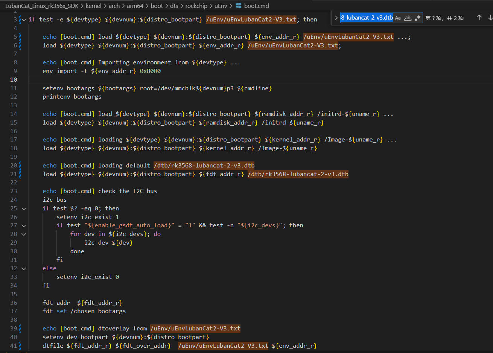Screen dimensions: 493x353
Task: Click the highlighted dtb path on line 21
Action: (298, 174)
